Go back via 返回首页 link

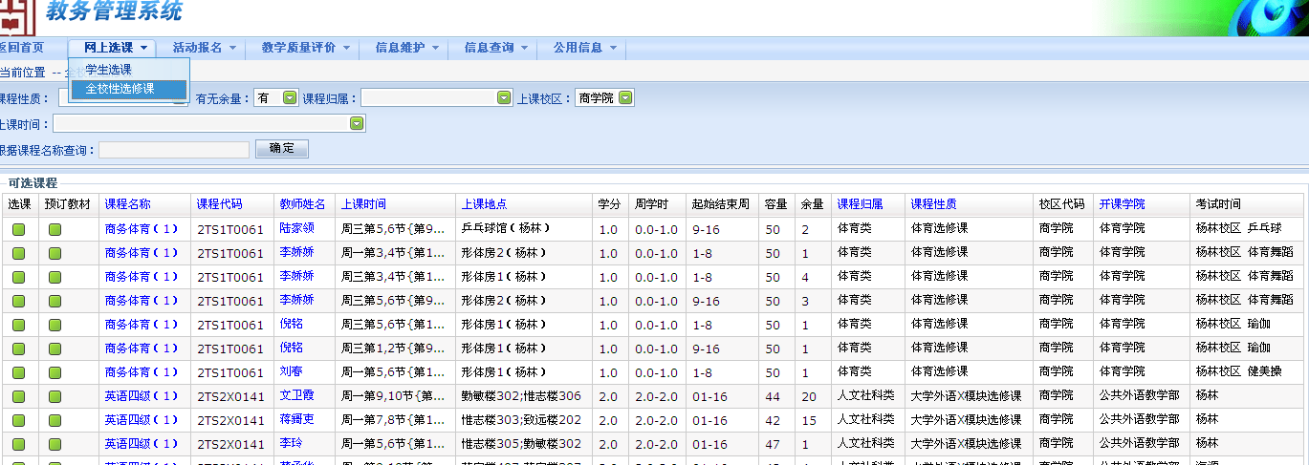(21, 48)
